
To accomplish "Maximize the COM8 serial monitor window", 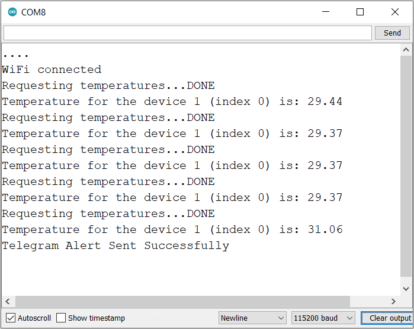I will point(360,12).
